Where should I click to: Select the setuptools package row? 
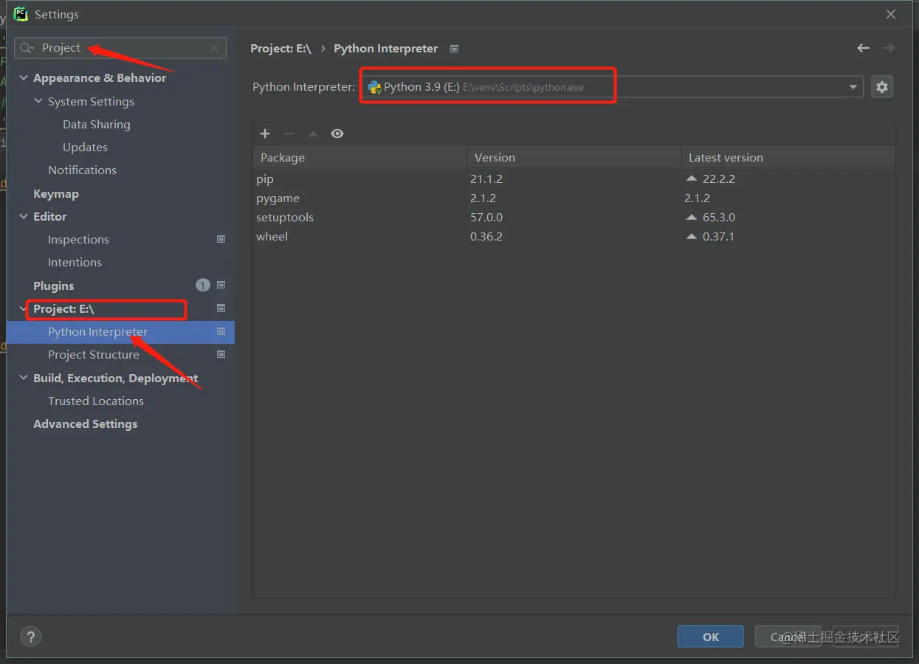pos(574,217)
